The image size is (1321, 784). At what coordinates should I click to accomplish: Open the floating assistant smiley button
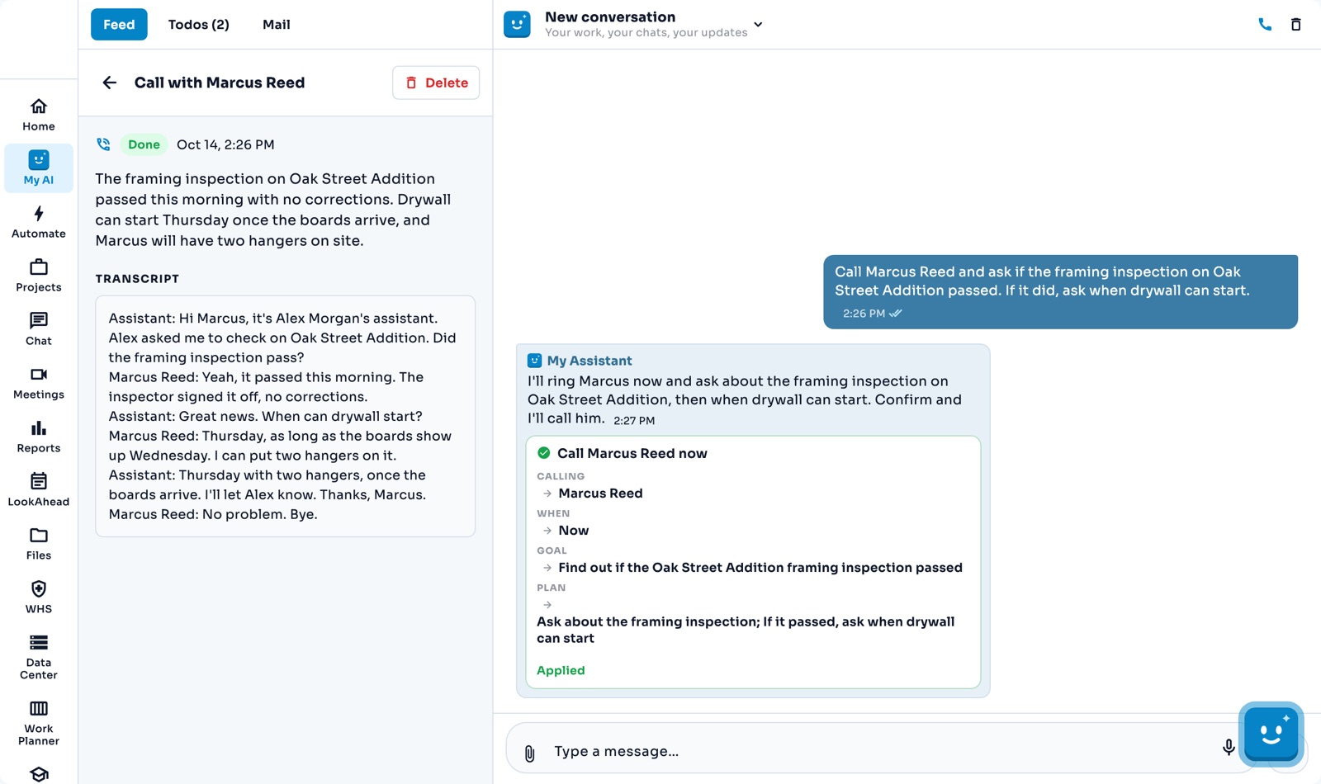click(1271, 734)
